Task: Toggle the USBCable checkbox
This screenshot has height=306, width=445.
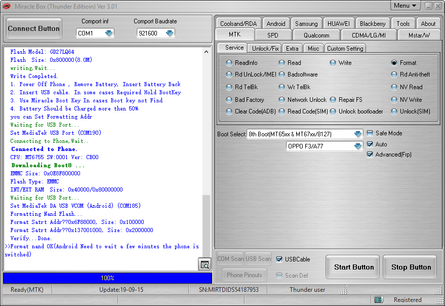Action: 279,259
